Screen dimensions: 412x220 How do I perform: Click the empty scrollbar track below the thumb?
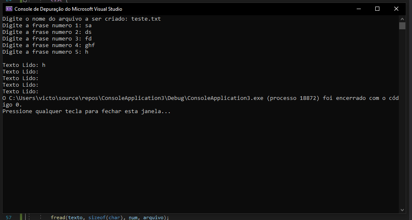pos(402,118)
